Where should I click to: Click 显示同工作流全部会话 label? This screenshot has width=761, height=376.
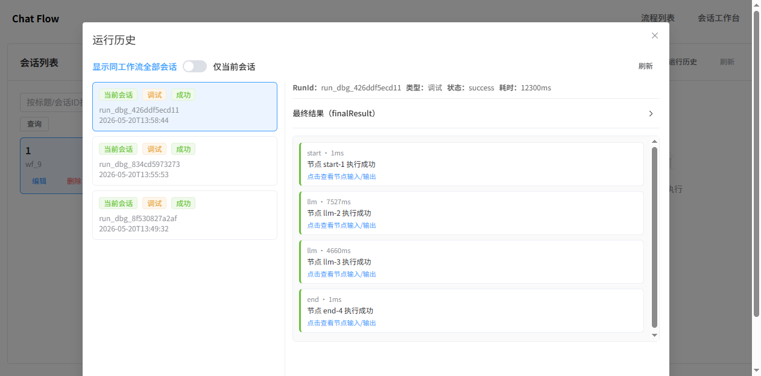coord(134,66)
